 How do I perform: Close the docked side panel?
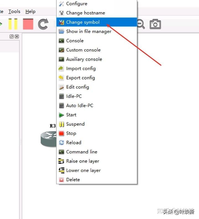pos(17,37)
